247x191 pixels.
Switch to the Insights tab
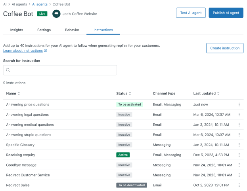tap(17, 30)
